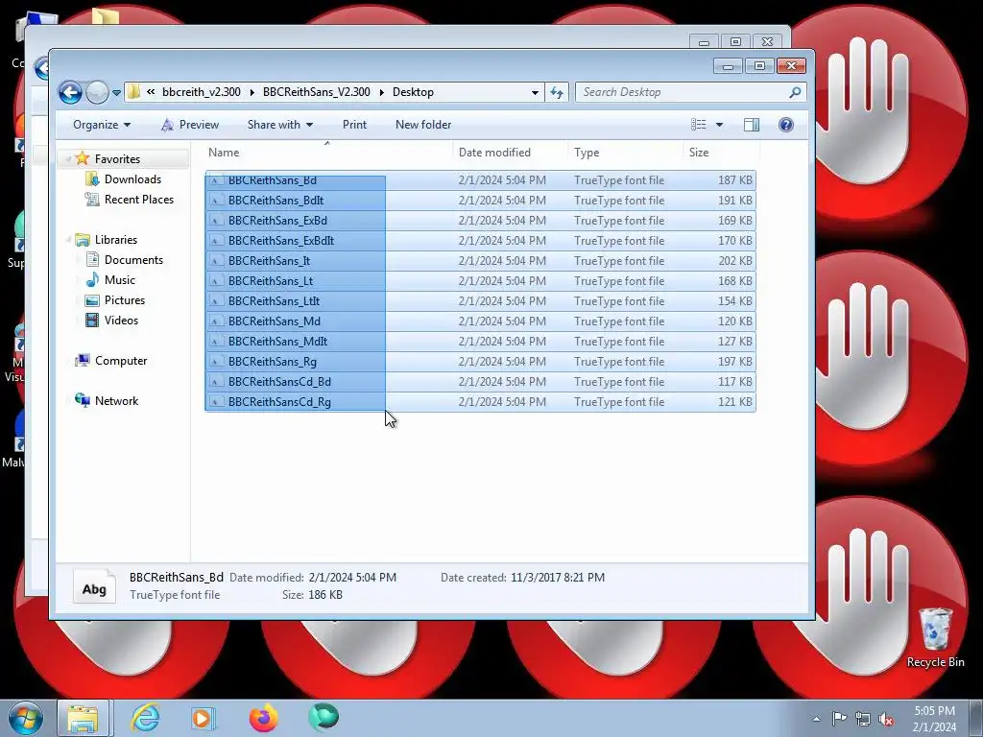Viewport: 983px width, 737px height.
Task: Sort by Name column header
Action: (327, 153)
